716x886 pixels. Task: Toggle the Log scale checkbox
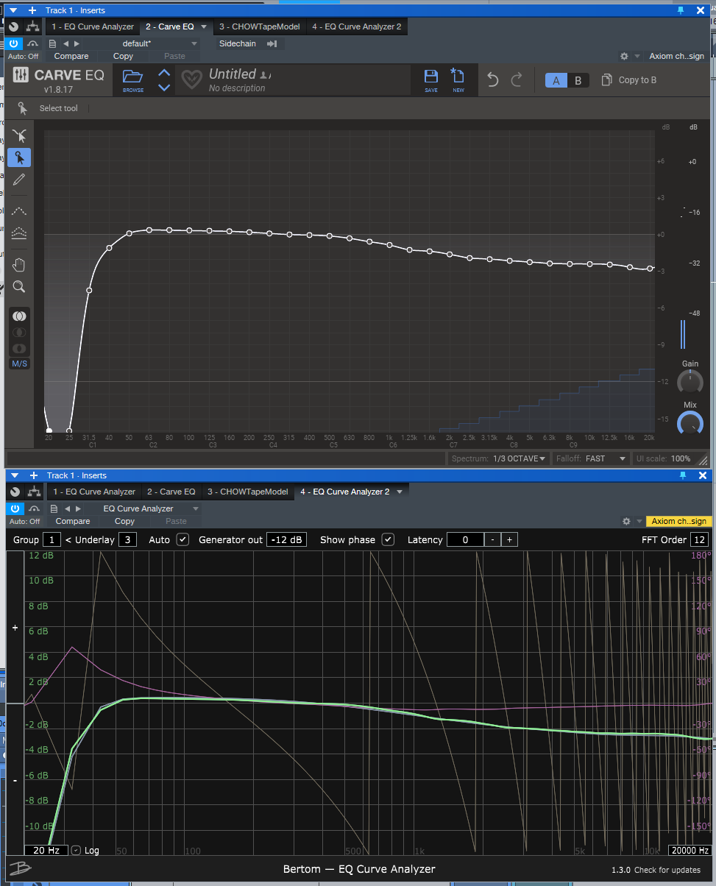click(76, 850)
